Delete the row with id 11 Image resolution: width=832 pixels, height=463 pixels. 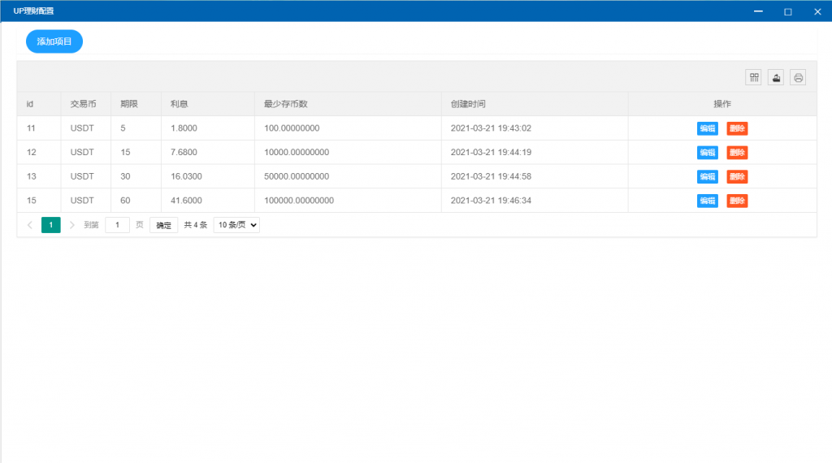click(737, 128)
